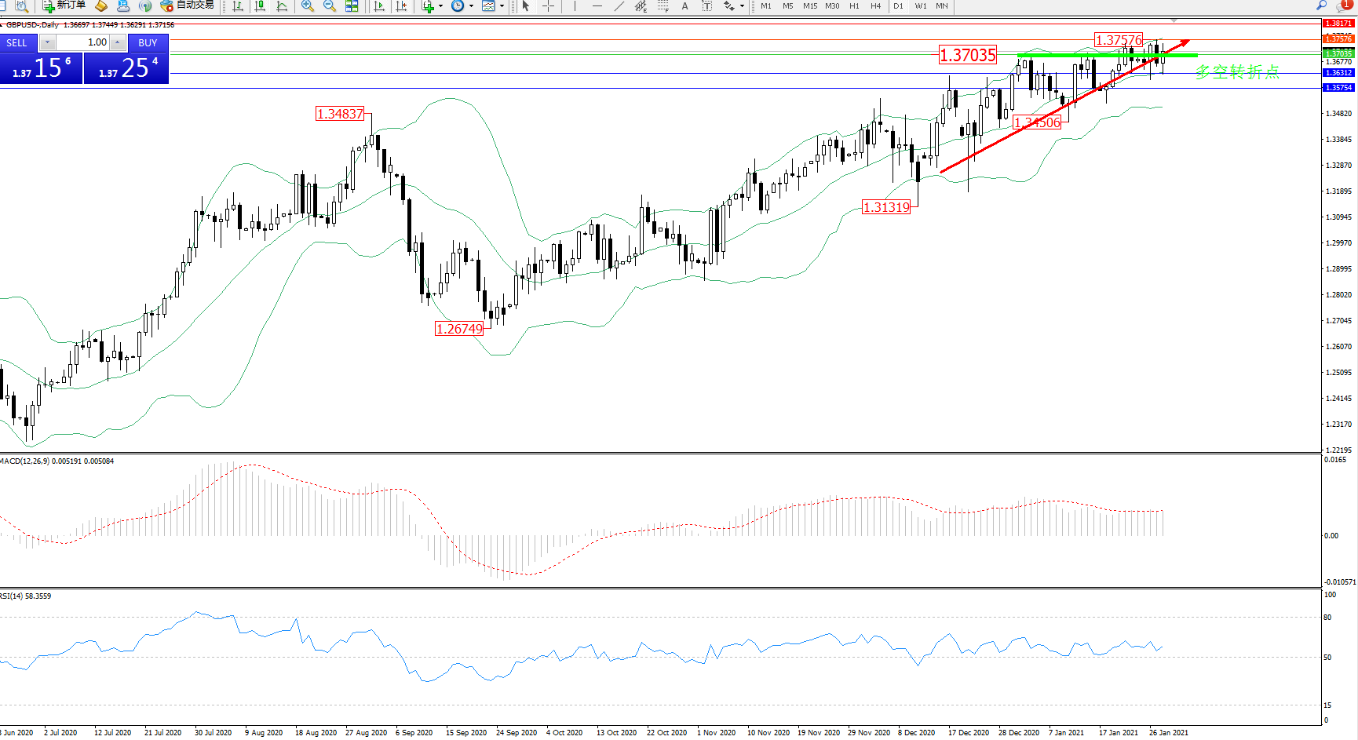Switch to the H4 timeframe
Viewport: 1358px width, 740px height.
point(875,5)
